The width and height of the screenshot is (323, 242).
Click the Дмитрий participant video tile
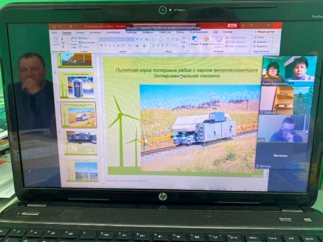point(287,100)
